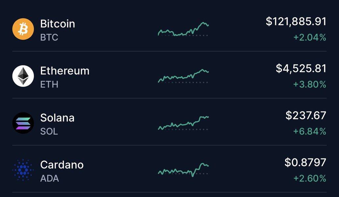Open the Solana sparkline price chart
Viewport: 339px width, 197px height.
pos(183,123)
